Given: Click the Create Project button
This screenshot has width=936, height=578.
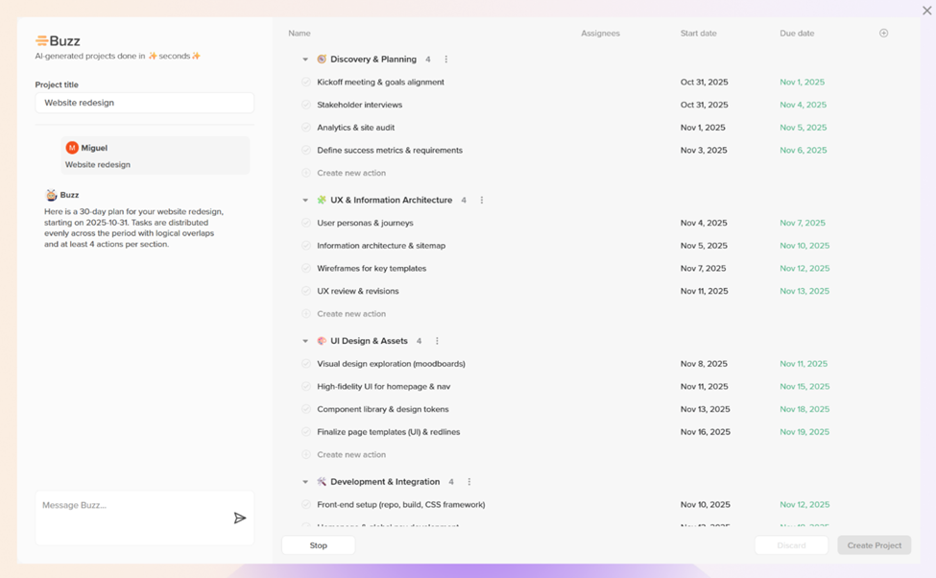Looking at the screenshot, I should coord(874,545).
